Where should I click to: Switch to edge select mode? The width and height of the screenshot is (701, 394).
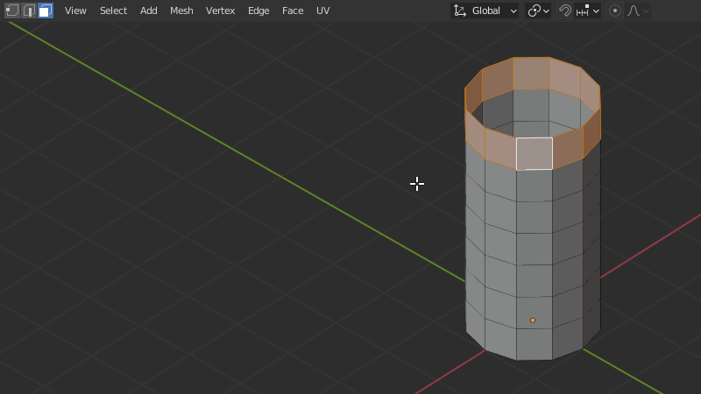point(29,11)
